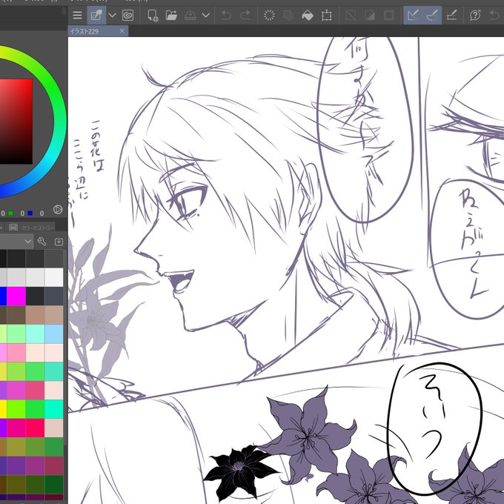The height and width of the screenshot is (504, 504).
Task: Click the highlighted Quick Access pen icon
Action: (96, 15)
